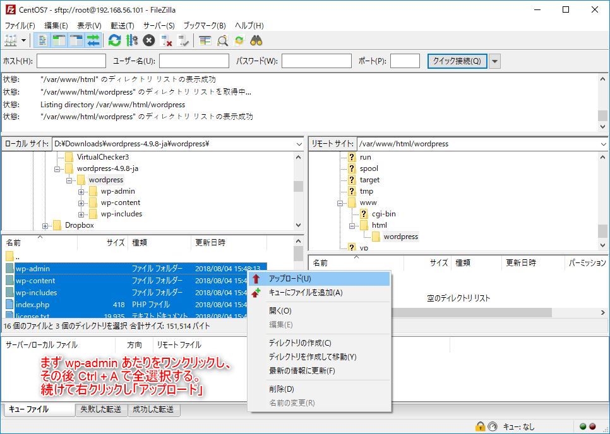
Task: Switch to the 失敗した転送 tab
Action: 101,409
